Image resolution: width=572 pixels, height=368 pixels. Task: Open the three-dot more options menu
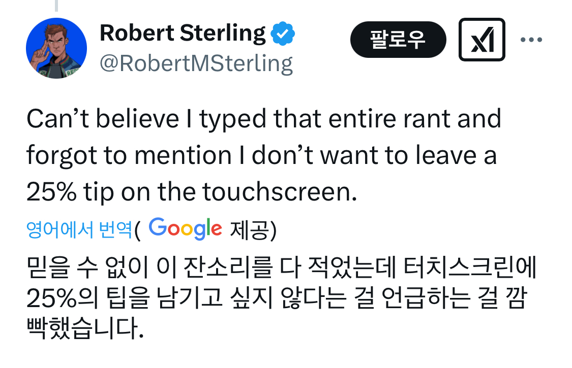(x=531, y=40)
